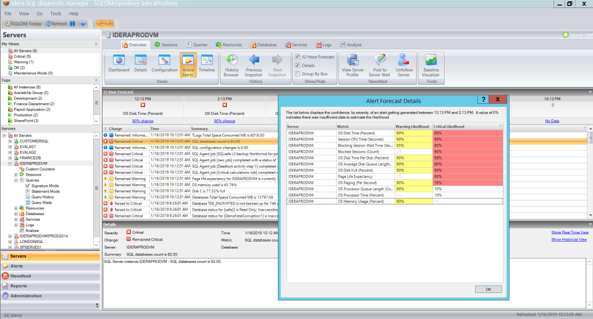
Task: Click the 90% chance link under 12:13 PM
Action: click(x=143, y=121)
